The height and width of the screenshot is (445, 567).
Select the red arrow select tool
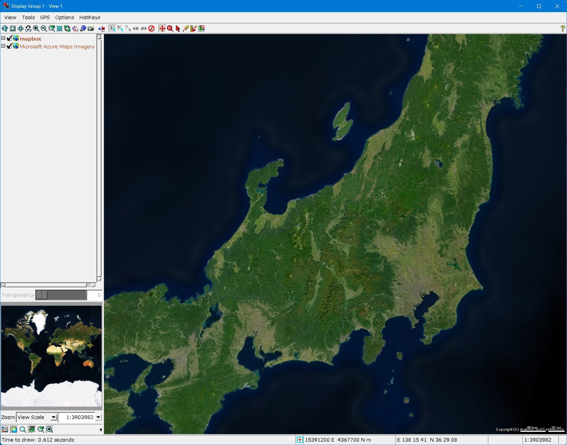click(178, 29)
